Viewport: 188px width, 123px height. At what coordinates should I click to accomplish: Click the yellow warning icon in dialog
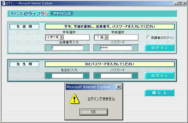(75, 99)
